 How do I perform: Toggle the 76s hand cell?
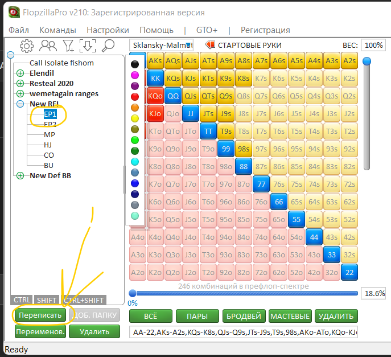click(279, 184)
